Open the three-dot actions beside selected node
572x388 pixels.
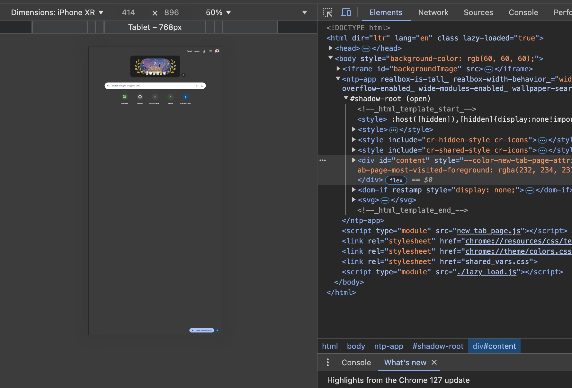[323, 160]
